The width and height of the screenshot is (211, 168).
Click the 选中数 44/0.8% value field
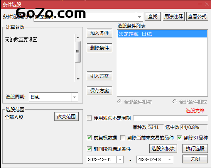pos(194,127)
